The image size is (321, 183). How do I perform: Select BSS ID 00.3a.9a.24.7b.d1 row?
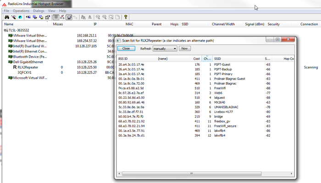[x=205, y=135]
